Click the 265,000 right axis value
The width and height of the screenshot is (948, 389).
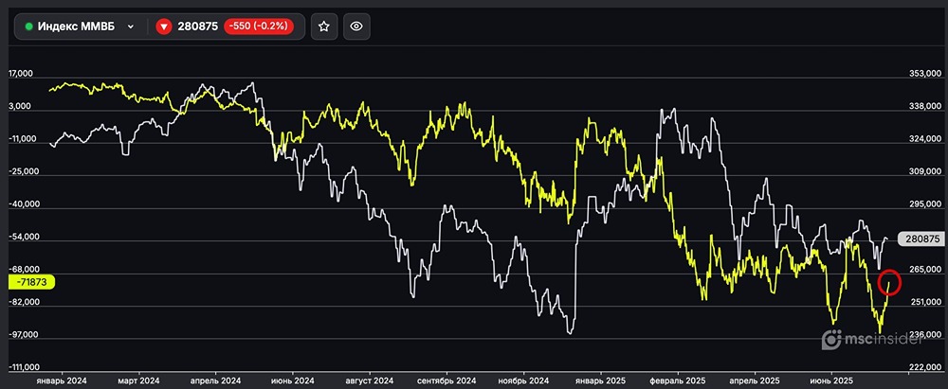[x=924, y=270]
